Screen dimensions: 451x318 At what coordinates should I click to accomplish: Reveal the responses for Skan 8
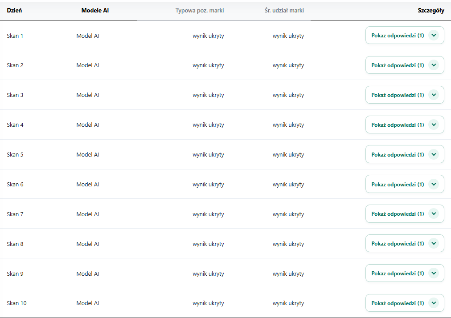point(405,243)
